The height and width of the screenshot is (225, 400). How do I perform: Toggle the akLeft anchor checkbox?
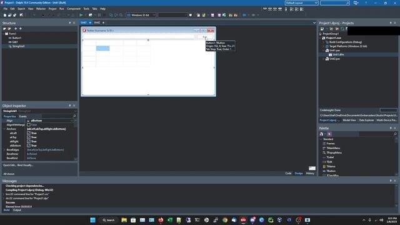[29, 133]
